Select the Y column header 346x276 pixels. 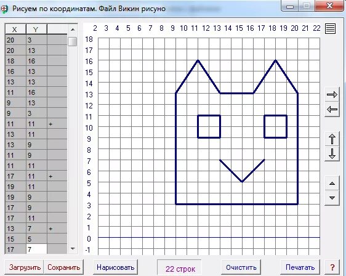(36, 30)
